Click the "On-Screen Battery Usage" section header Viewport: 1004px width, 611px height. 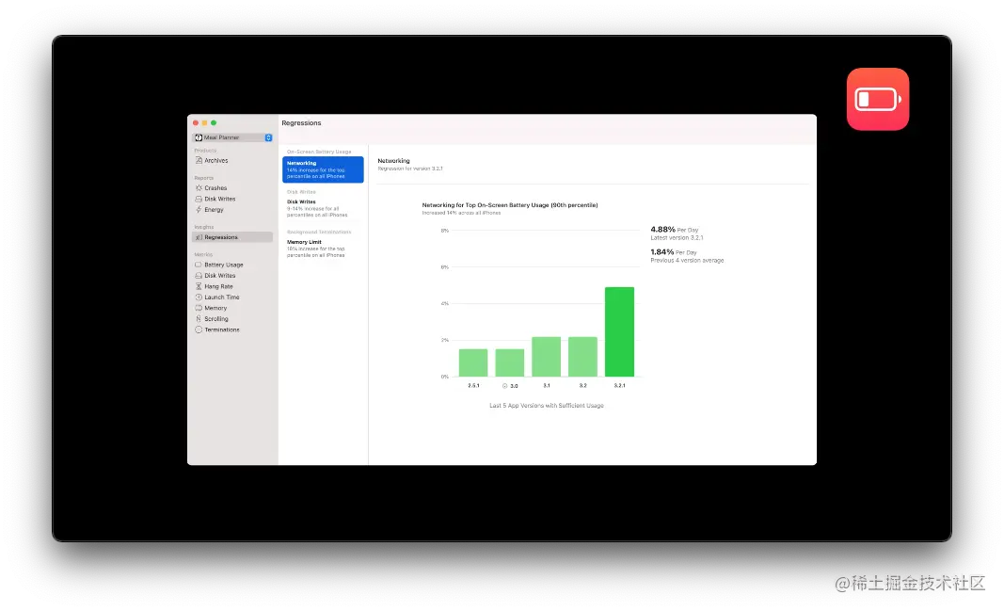point(319,153)
